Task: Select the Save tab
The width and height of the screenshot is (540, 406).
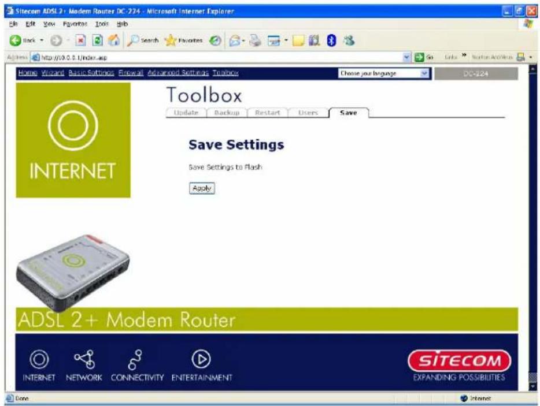Action: click(349, 113)
